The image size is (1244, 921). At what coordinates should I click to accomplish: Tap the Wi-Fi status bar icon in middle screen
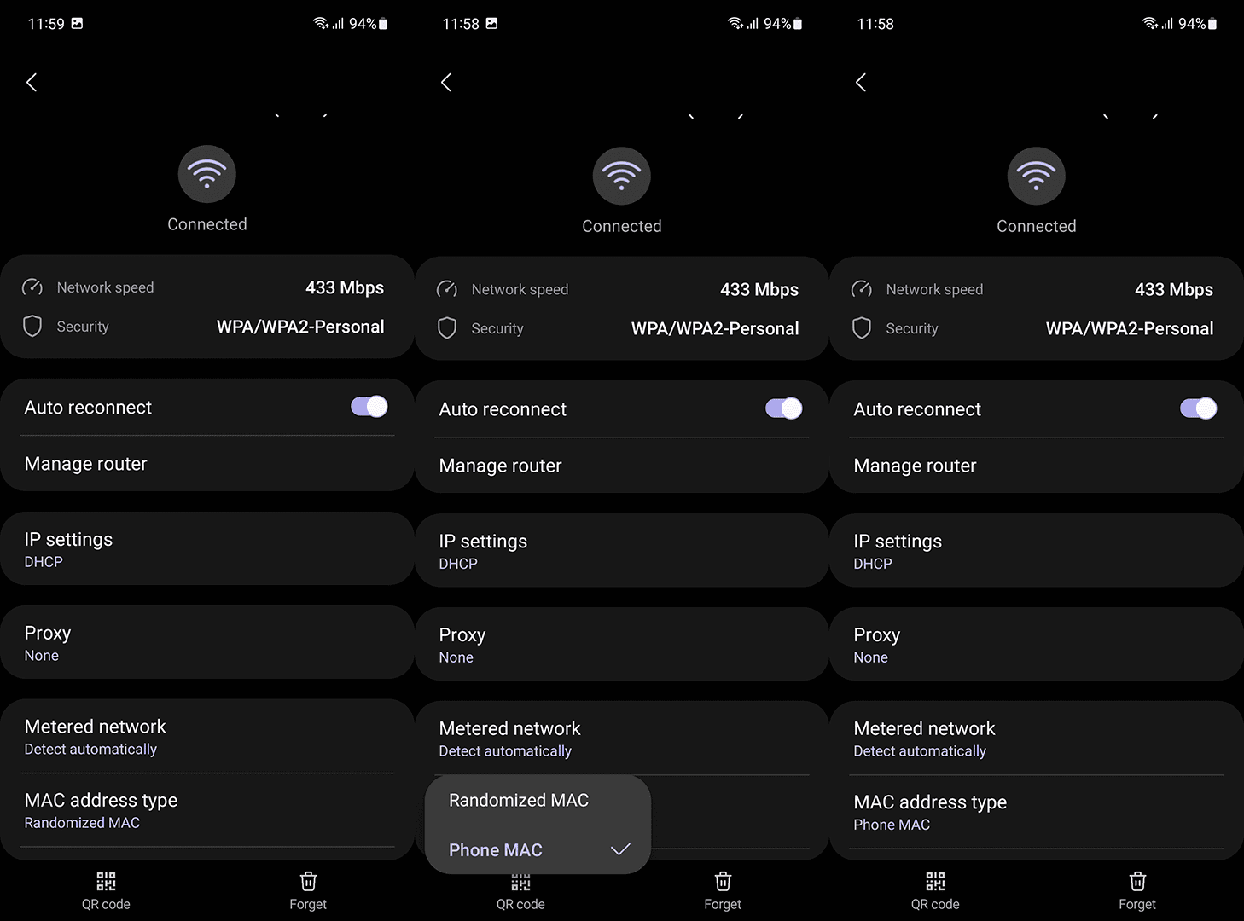pos(735,23)
